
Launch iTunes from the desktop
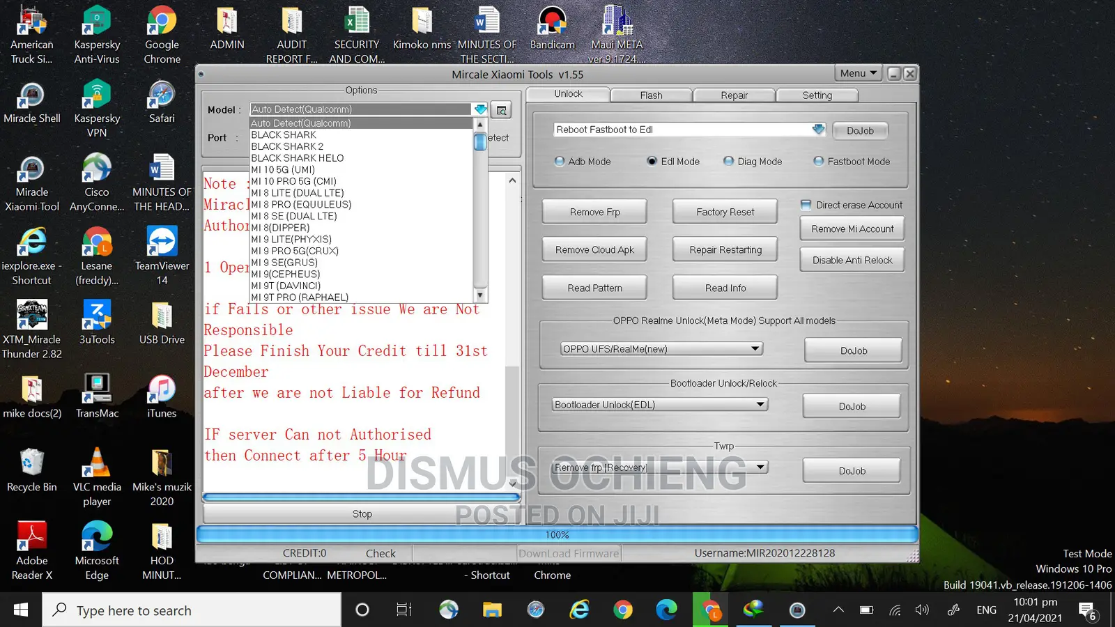click(162, 396)
